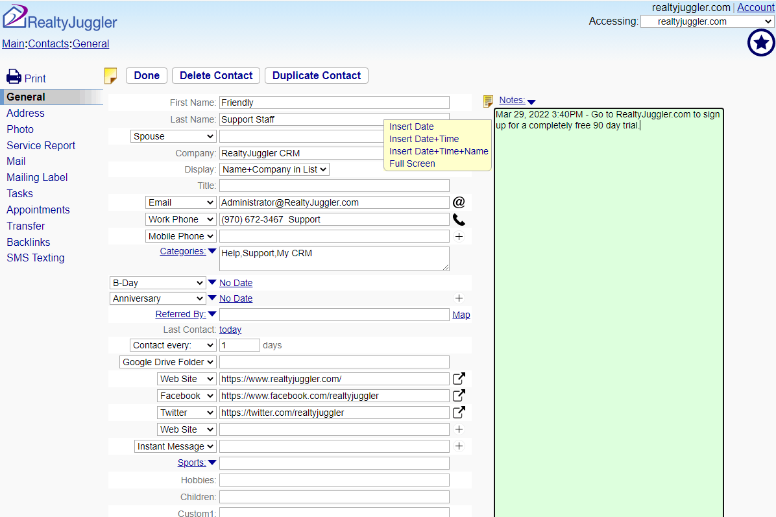Open the Anniversary dropdown
Screen dimensions: 776x517
pos(158,298)
